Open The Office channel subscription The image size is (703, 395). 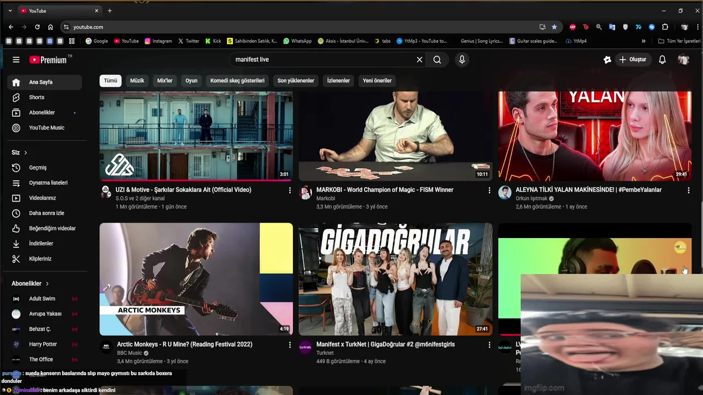44,359
